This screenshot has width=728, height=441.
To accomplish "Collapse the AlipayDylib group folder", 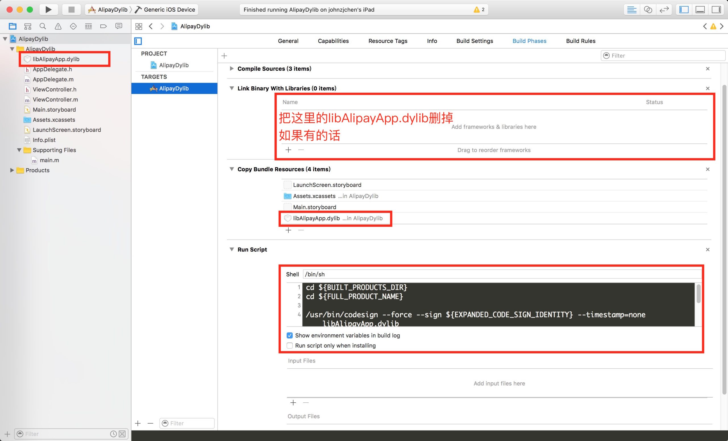I will coord(12,49).
